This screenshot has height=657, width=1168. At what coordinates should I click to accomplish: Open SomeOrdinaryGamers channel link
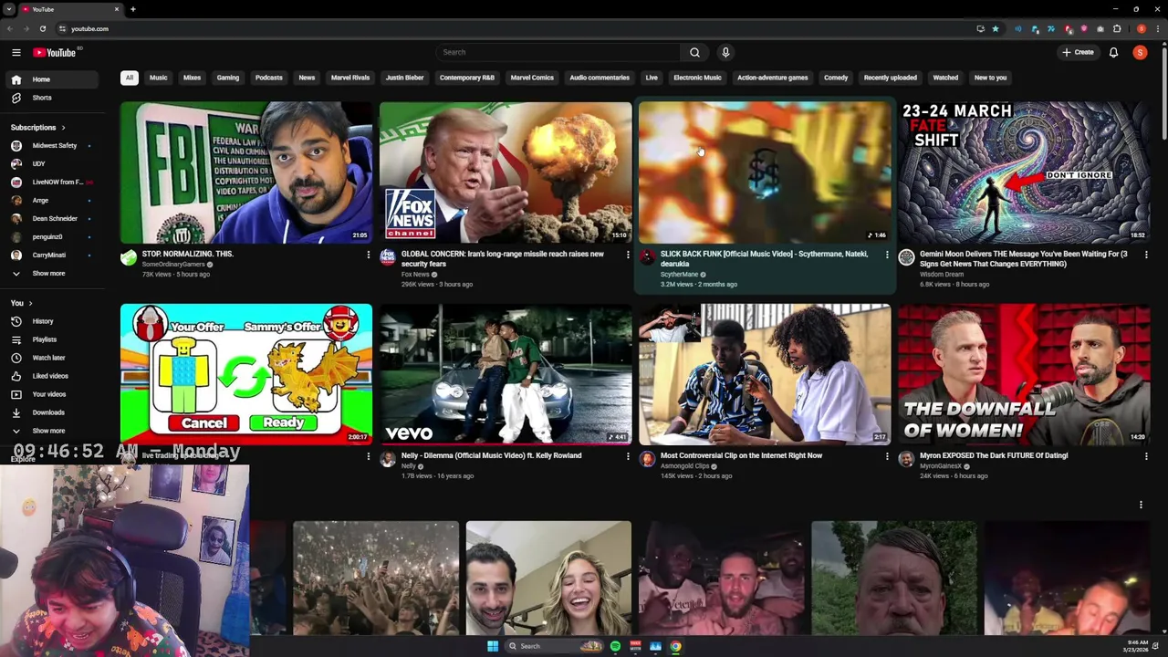173,265
